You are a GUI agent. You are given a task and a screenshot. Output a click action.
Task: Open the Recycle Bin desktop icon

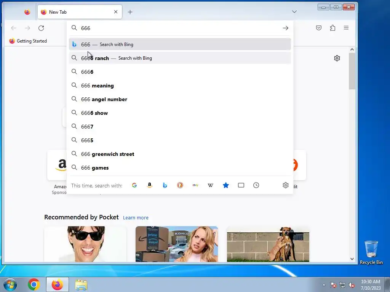pyautogui.click(x=371, y=252)
